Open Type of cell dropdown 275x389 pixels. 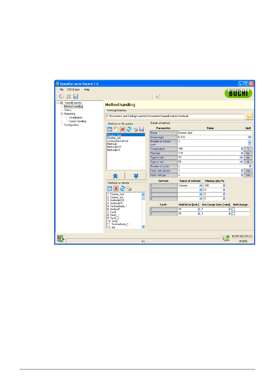point(241,158)
